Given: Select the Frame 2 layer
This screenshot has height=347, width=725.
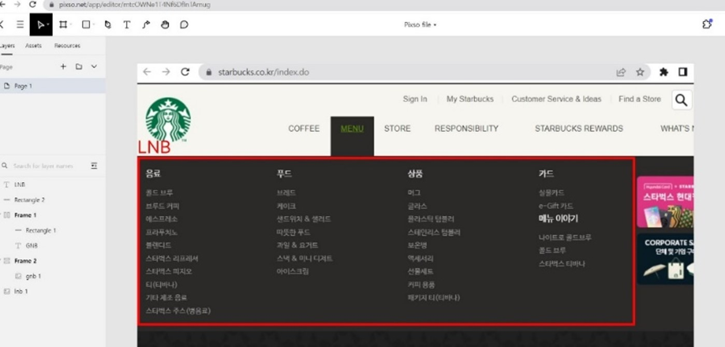Looking at the screenshot, I should click(52, 261).
